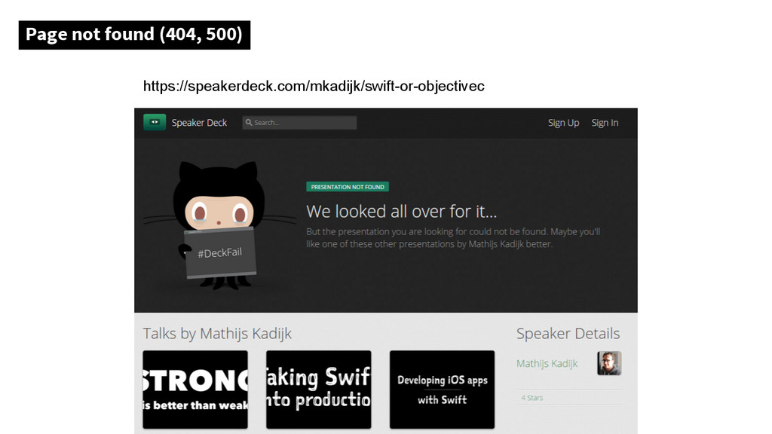Focus the Search input field
Screen dimensions: 772x434
299,123
